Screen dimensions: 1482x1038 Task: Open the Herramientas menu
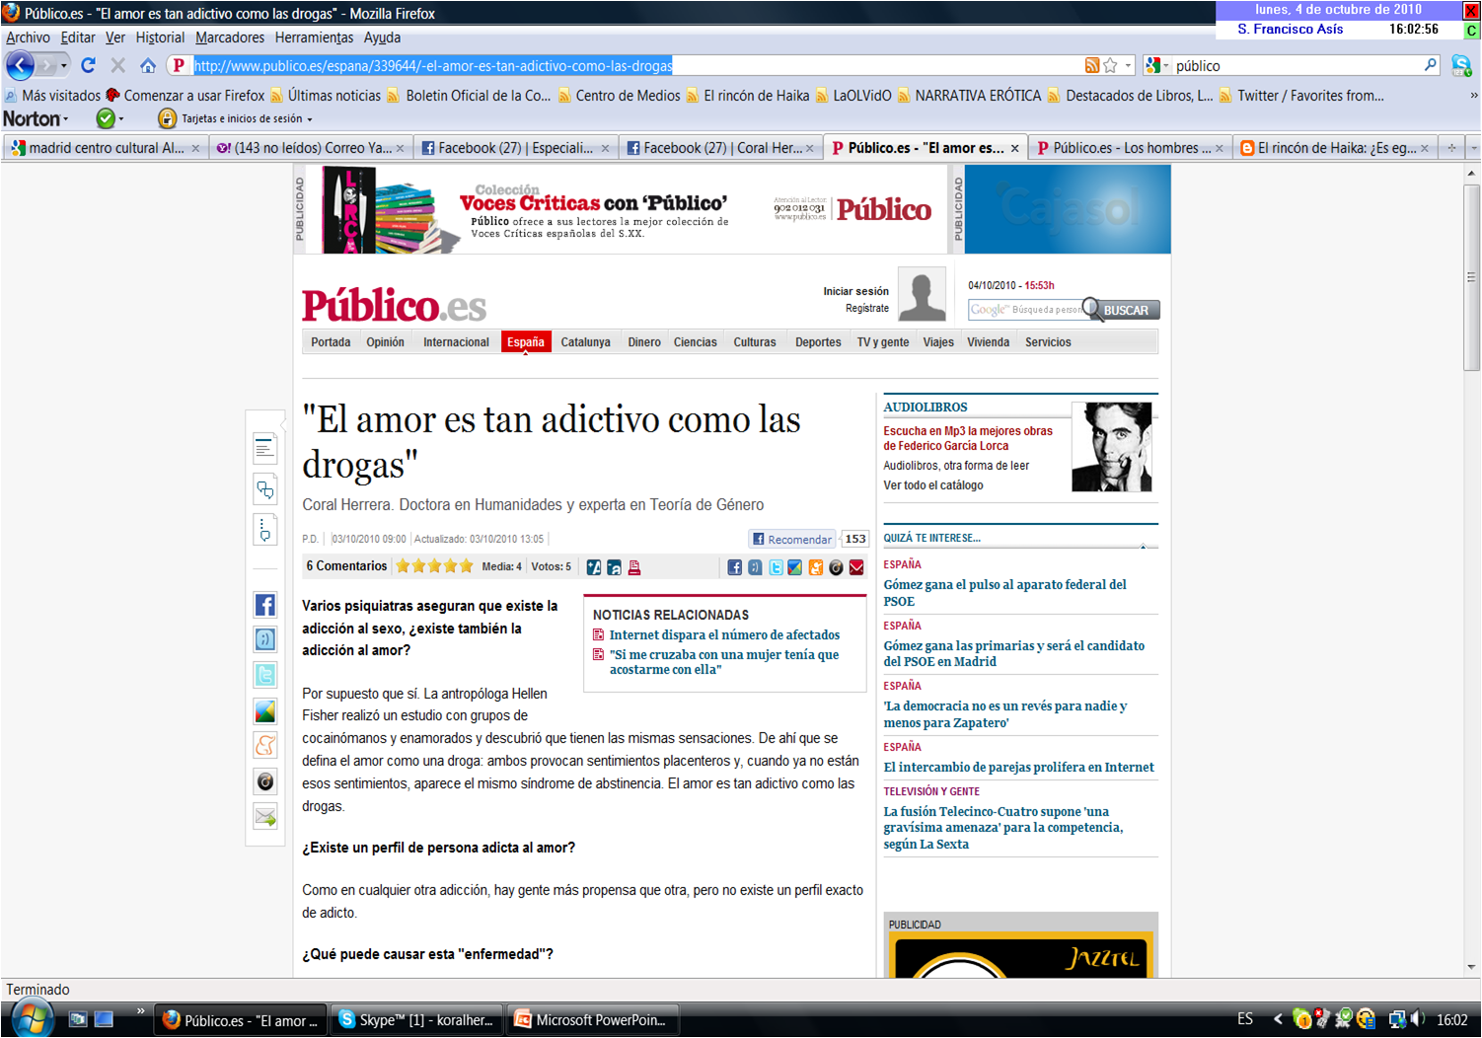coord(314,37)
